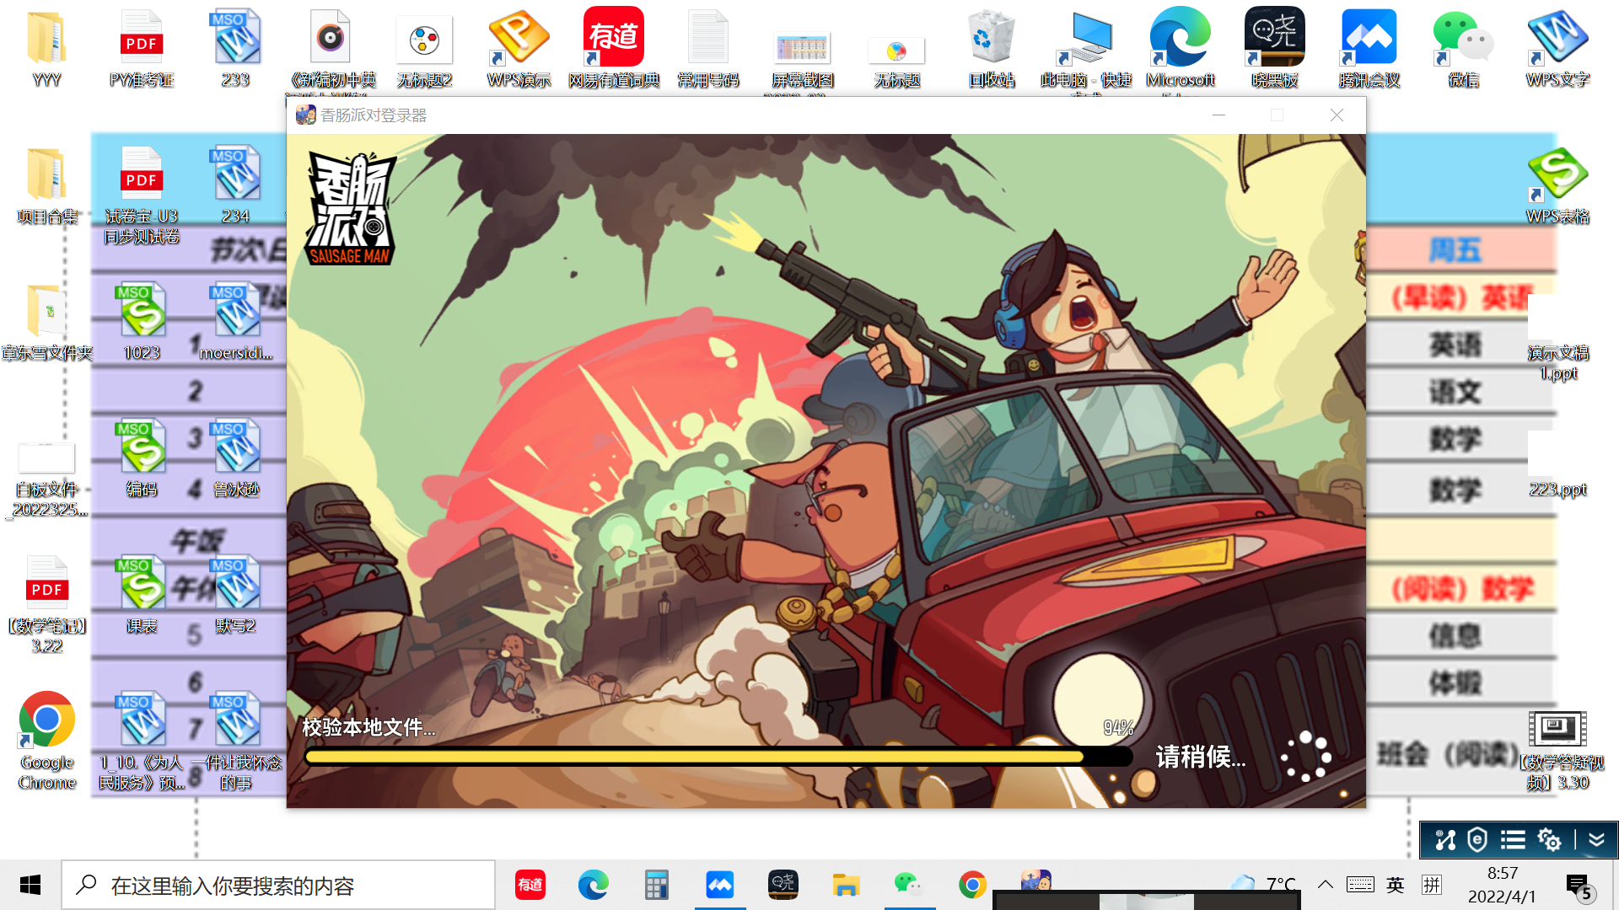
Task: Open the PY准考证 PDF file
Action: click(x=141, y=49)
